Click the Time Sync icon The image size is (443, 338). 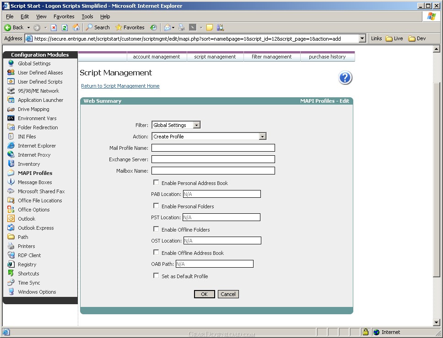coord(11,282)
